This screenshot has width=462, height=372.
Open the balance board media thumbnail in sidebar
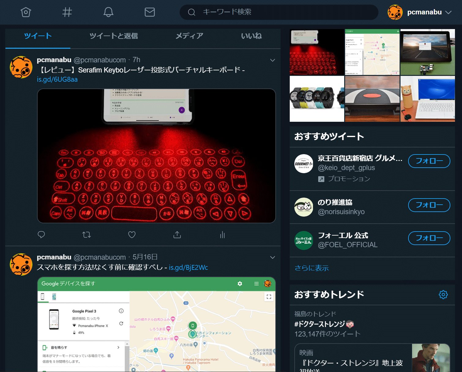tap(372, 99)
